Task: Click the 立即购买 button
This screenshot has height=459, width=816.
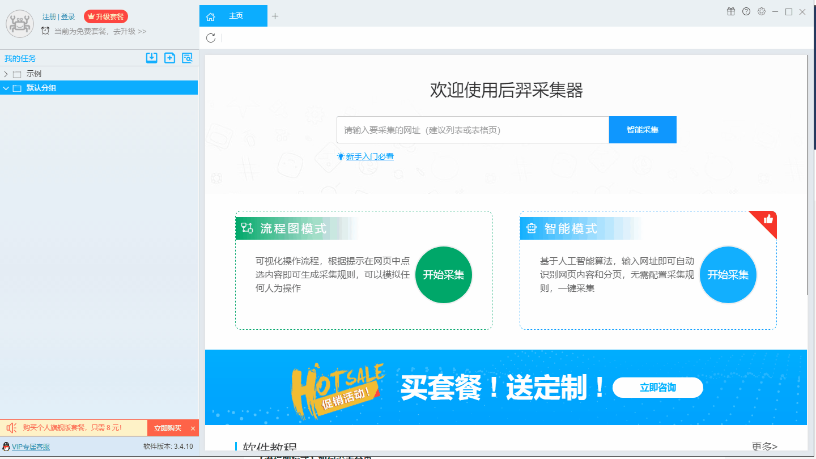Action: 168,428
